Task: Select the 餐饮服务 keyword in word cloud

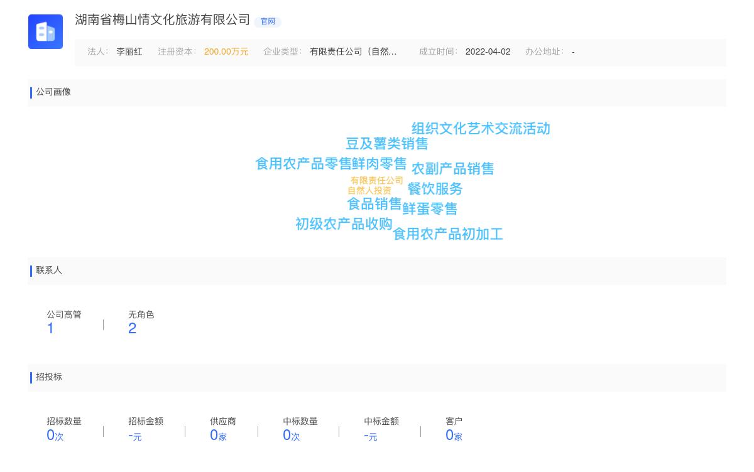Action: [435, 189]
